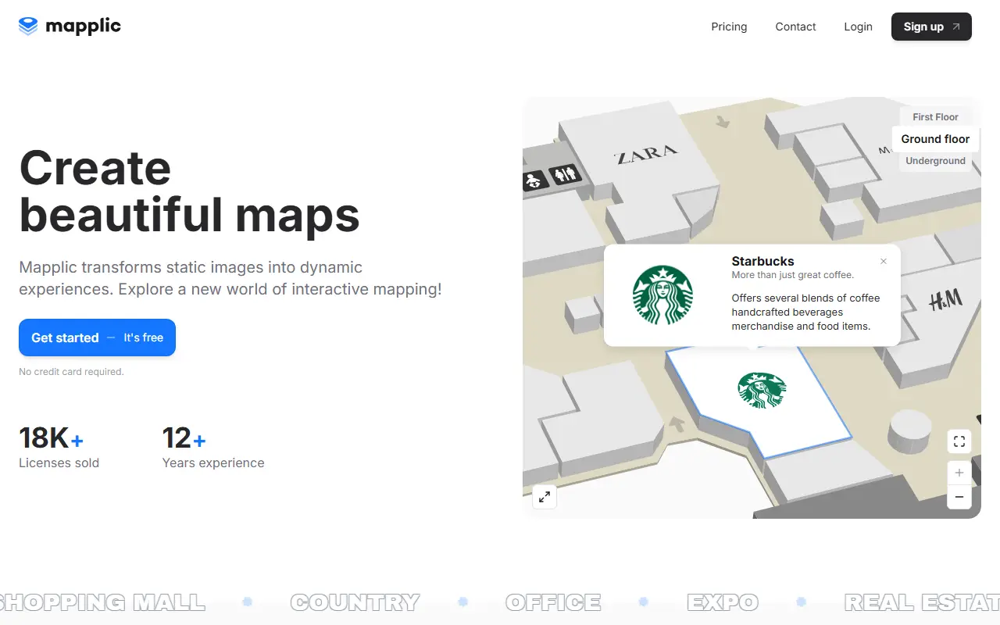1000x625 pixels.
Task: Toggle map fullscreen view
Action: pos(959,441)
